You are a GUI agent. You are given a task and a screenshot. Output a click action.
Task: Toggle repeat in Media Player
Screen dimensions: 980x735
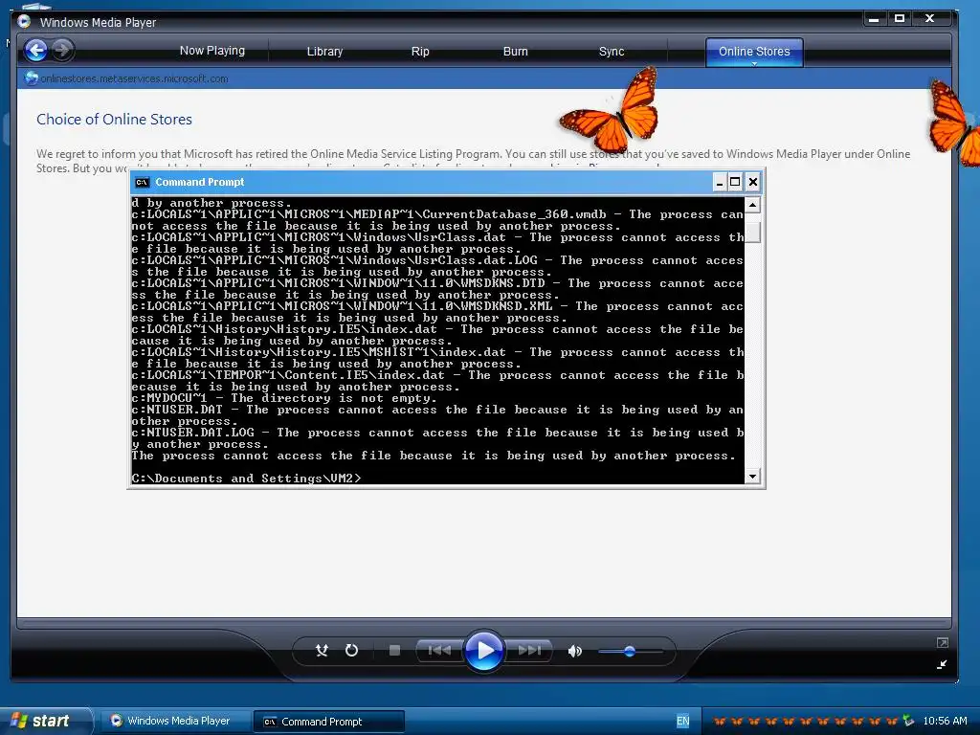tap(352, 651)
